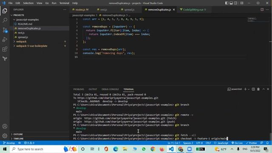Open README.md in the explorer
This screenshot has height=153, width=272.
point(40,24)
